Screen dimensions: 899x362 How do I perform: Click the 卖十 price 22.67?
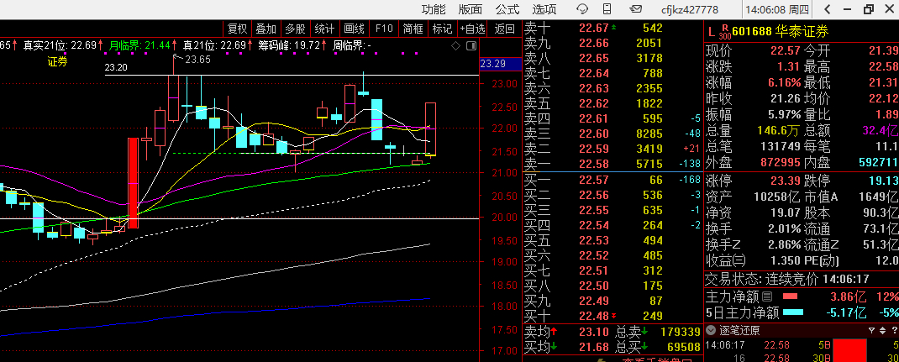coord(593,28)
